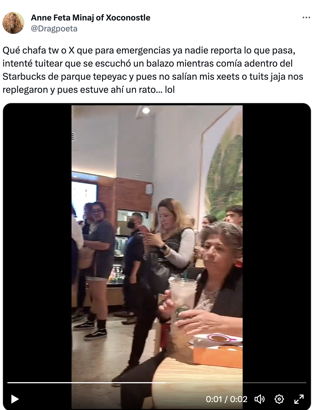This screenshot has width=315, height=410.
Task: Open the author's profile picture
Action: tap(13, 23)
